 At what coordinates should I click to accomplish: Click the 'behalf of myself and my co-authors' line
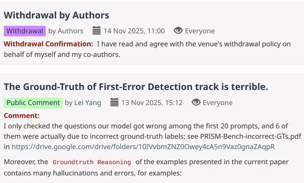click(x=62, y=55)
